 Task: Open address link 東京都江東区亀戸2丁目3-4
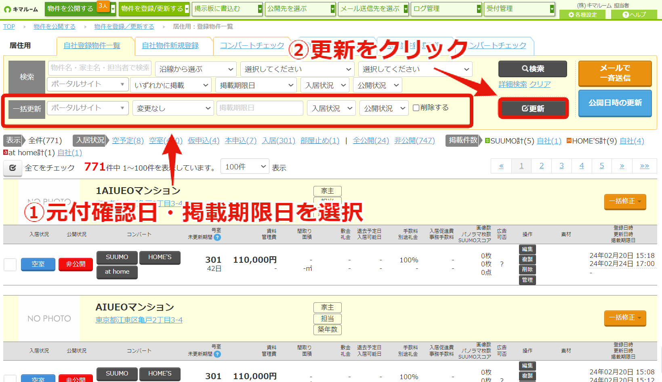point(139,320)
